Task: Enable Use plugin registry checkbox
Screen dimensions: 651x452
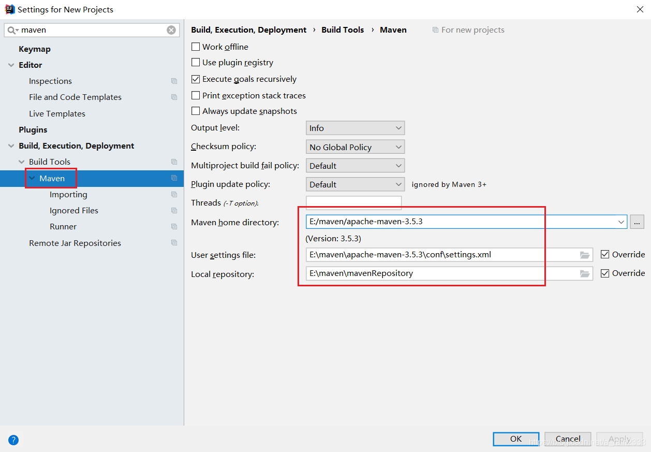Action: pos(196,62)
